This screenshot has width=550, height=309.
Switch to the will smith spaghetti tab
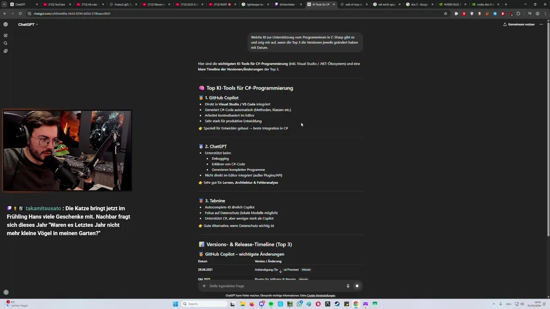pyautogui.click(x=386, y=4)
